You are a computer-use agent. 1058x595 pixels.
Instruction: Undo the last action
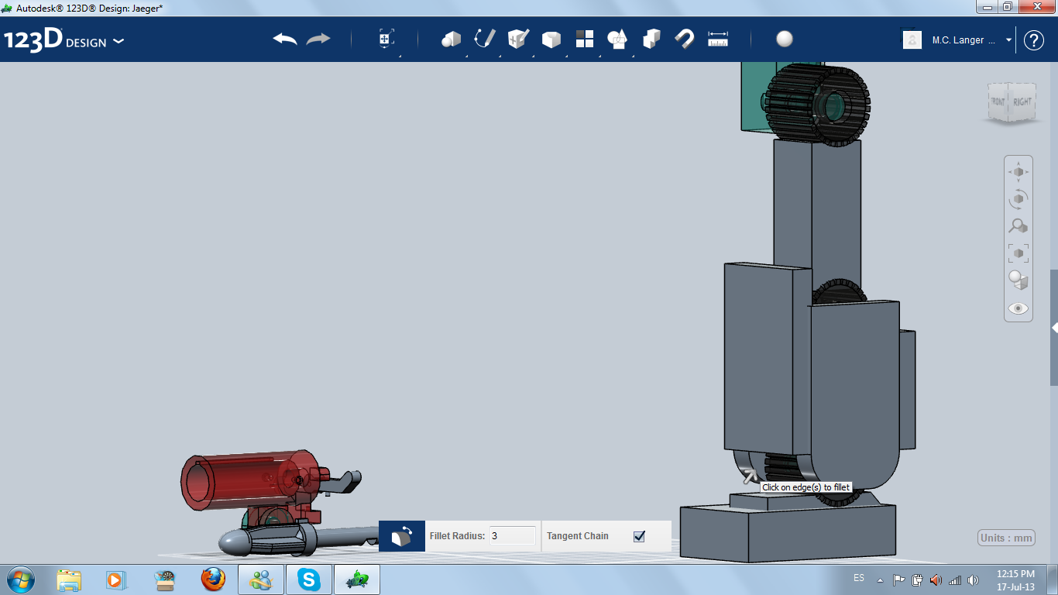[x=285, y=39]
